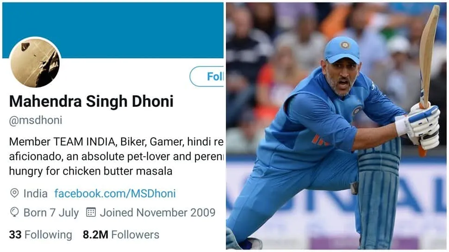Click the bio line starting Member TEAM INDIA
The height and width of the screenshot is (252, 449).
click(116, 141)
